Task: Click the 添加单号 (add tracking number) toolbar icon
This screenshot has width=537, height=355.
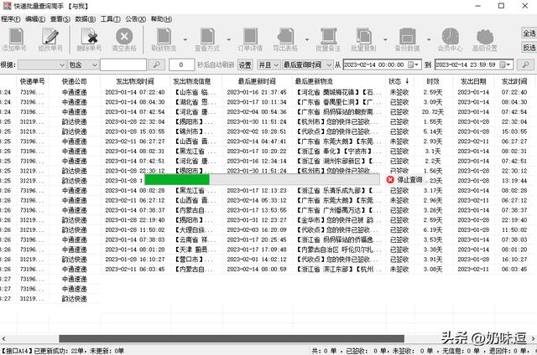Action: pyautogui.click(x=14, y=36)
